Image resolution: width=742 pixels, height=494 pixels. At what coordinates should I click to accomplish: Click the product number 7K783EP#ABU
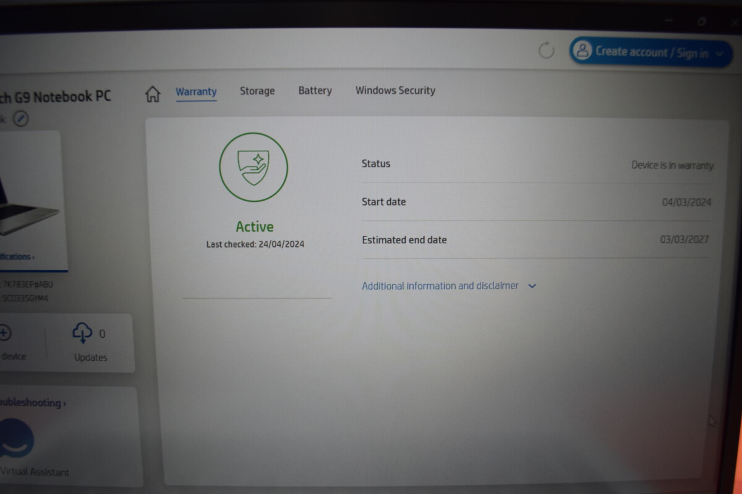pyautogui.click(x=27, y=285)
